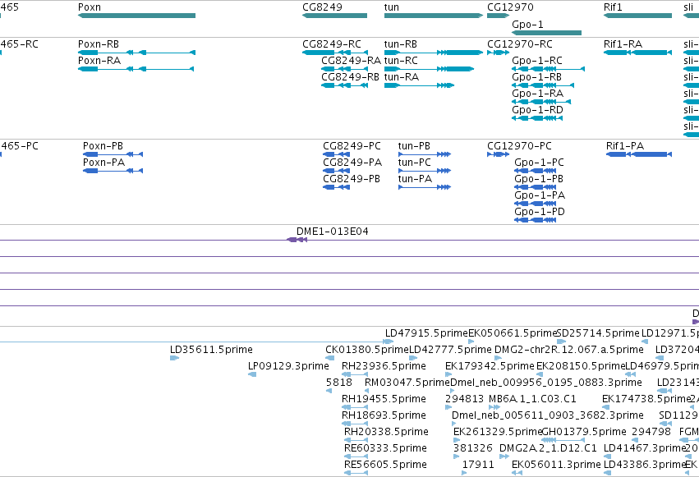
Task: Select protein Gpo-1-PB
Action: pyautogui.click(x=535, y=187)
